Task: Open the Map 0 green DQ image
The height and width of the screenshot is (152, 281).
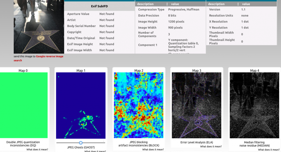Action: click(x=24, y=105)
